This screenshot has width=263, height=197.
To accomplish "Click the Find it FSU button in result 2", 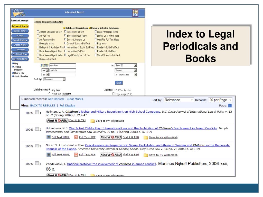I will click(x=111, y=137).
